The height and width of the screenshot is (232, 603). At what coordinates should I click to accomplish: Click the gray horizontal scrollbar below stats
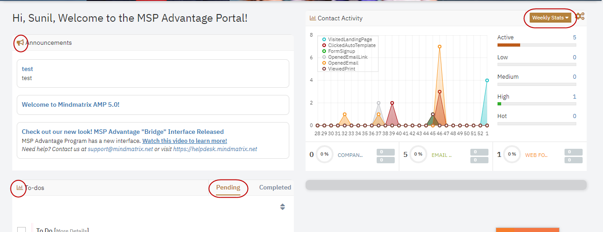446,185
